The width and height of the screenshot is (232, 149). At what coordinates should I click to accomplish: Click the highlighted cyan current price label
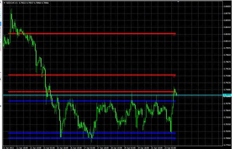point(227,95)
